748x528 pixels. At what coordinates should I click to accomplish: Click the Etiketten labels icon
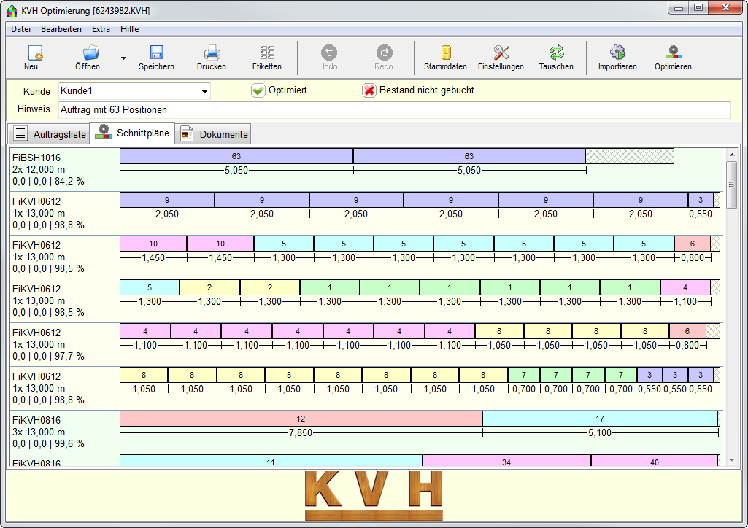click(266, 58)
